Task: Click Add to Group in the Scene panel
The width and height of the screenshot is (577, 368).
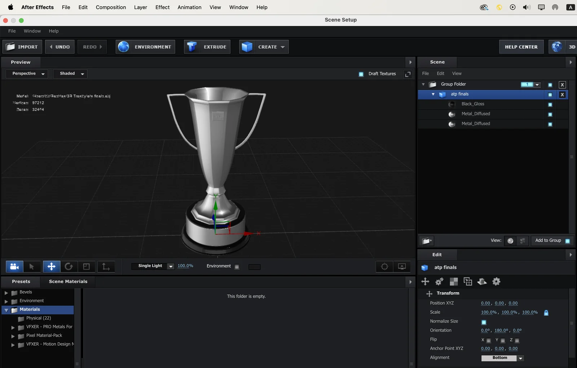Action: coord(548,240)
